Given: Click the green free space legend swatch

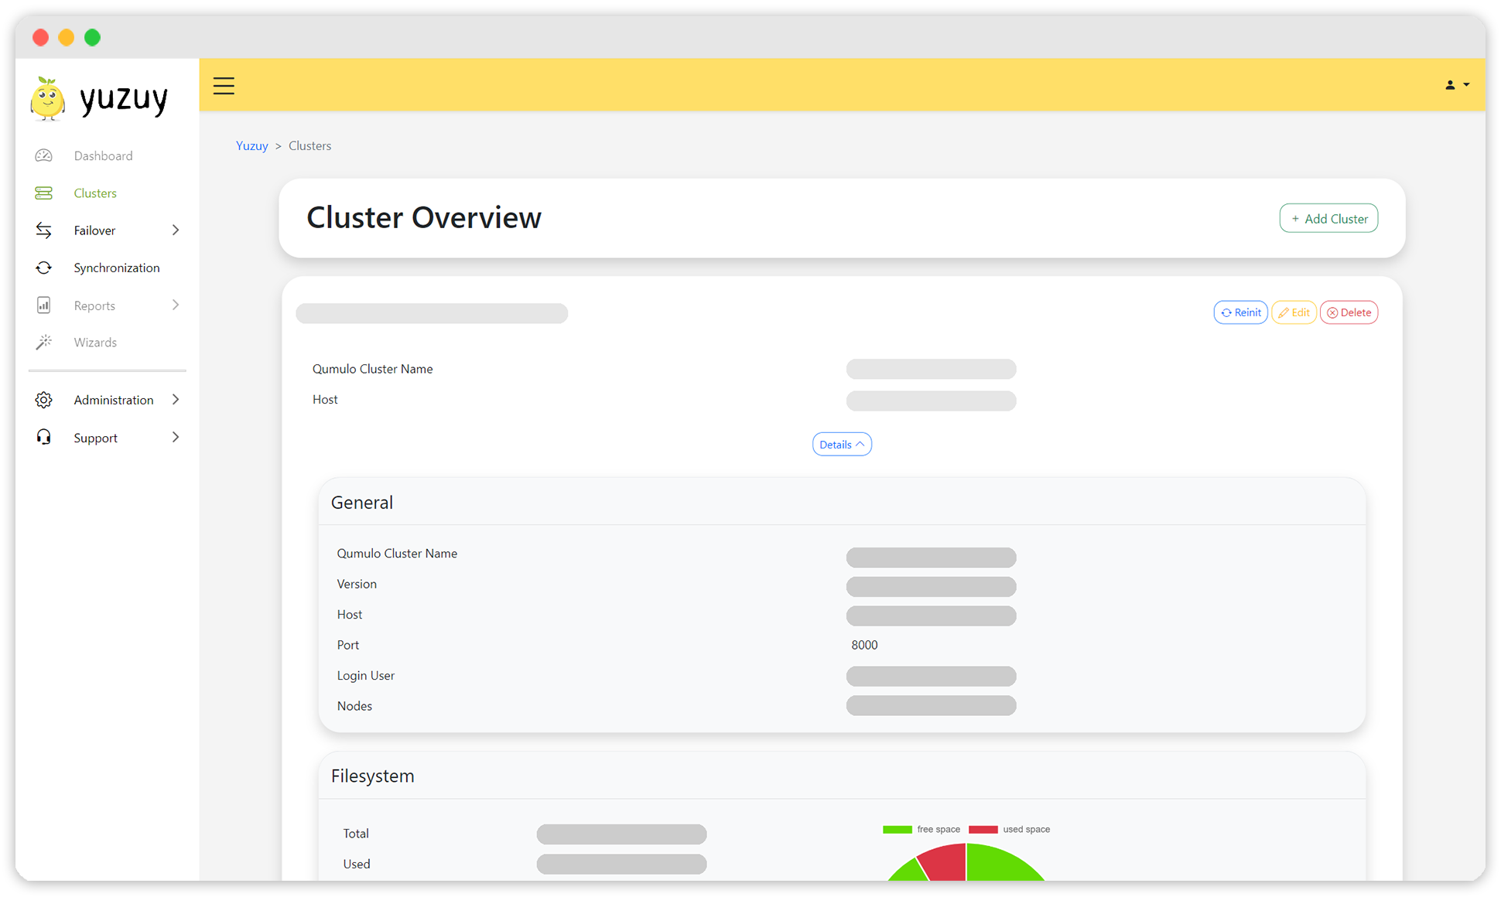Looking at the screenshot, I should (x=897, y=828).
